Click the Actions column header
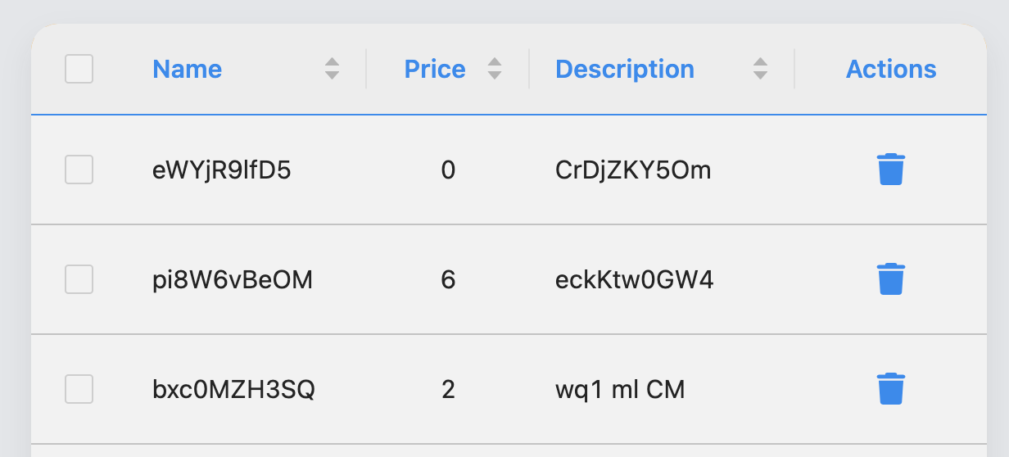1009x457 pixels. (x=891, y=70)
